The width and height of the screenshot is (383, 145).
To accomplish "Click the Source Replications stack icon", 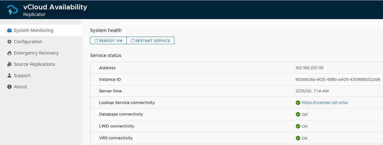I will [9, 64].
